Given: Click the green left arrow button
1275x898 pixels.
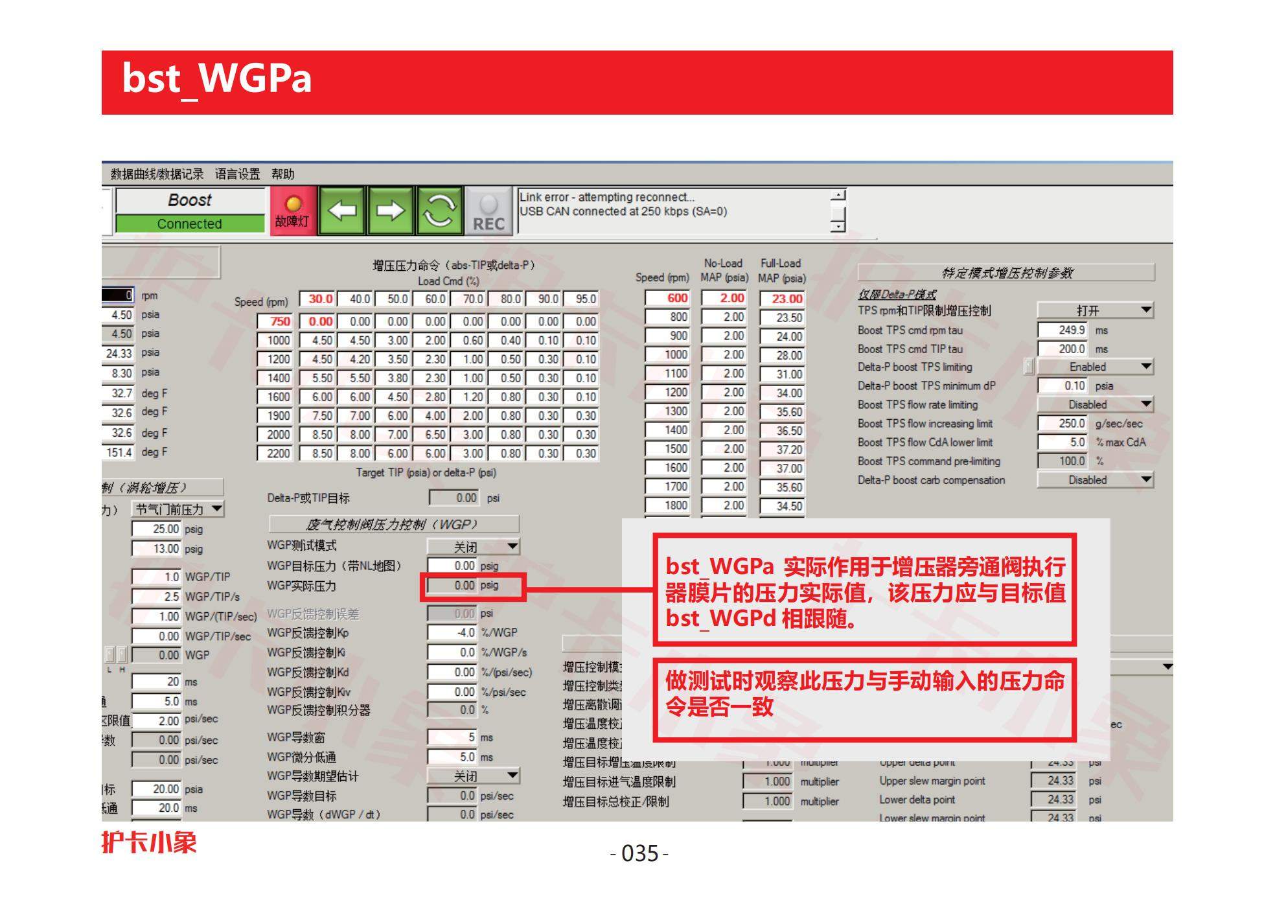Looking at the screenshot, I should pyautogui.click(x=343, y=211).
